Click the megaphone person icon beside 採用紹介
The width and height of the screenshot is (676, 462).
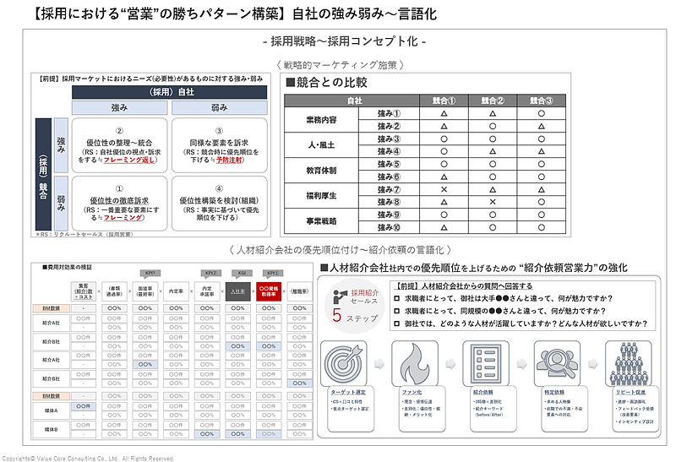pos(341,296)
